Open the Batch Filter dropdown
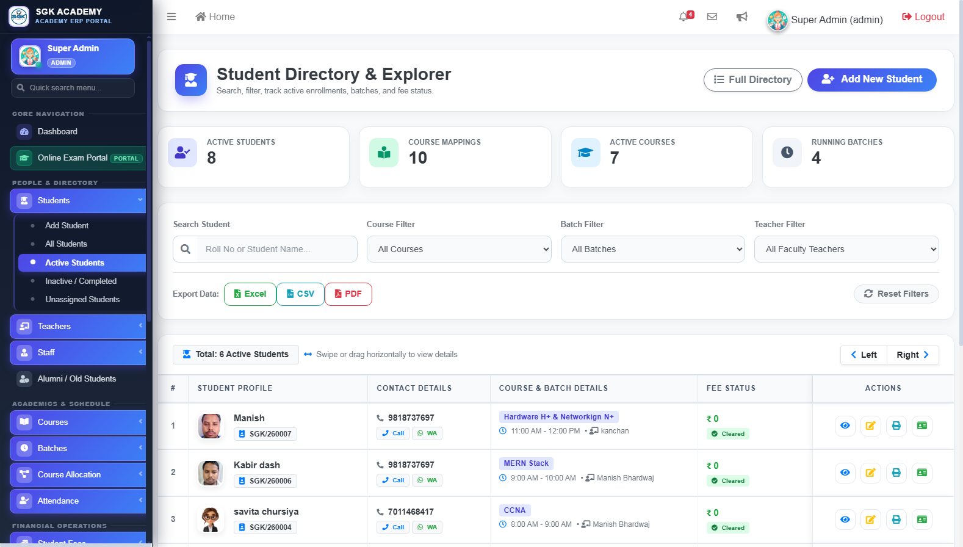963x547 pixels. coord(653,249)
